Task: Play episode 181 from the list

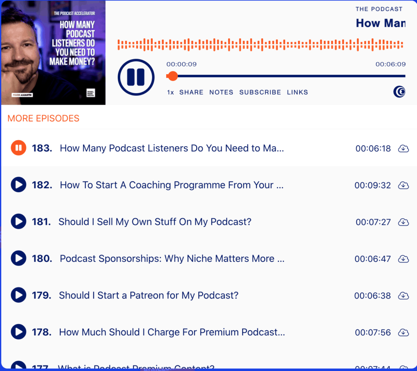Action: coord(18,222)
